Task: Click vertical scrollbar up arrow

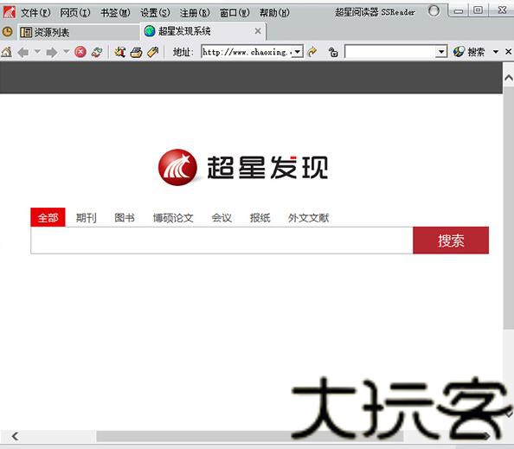Action: 509,78
